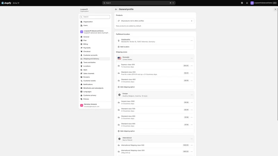Open Christian Hindsch account entry

[x=95, y=105]
